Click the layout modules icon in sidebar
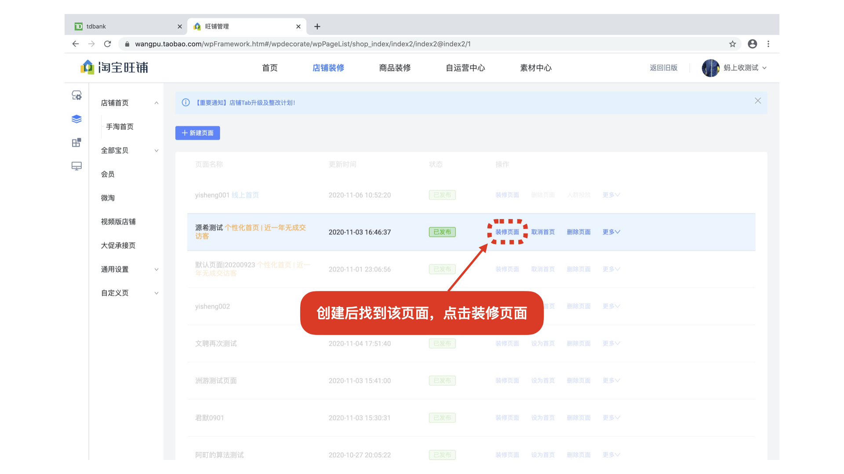 point(76,142)
